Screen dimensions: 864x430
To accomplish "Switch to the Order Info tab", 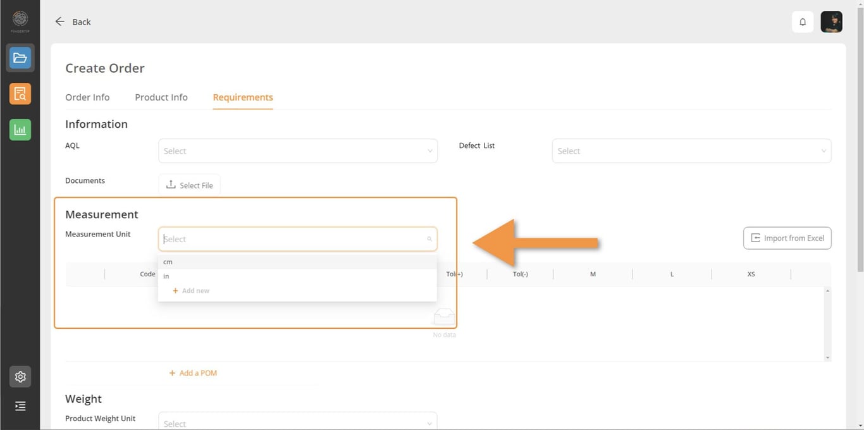I will coord(87,97).
